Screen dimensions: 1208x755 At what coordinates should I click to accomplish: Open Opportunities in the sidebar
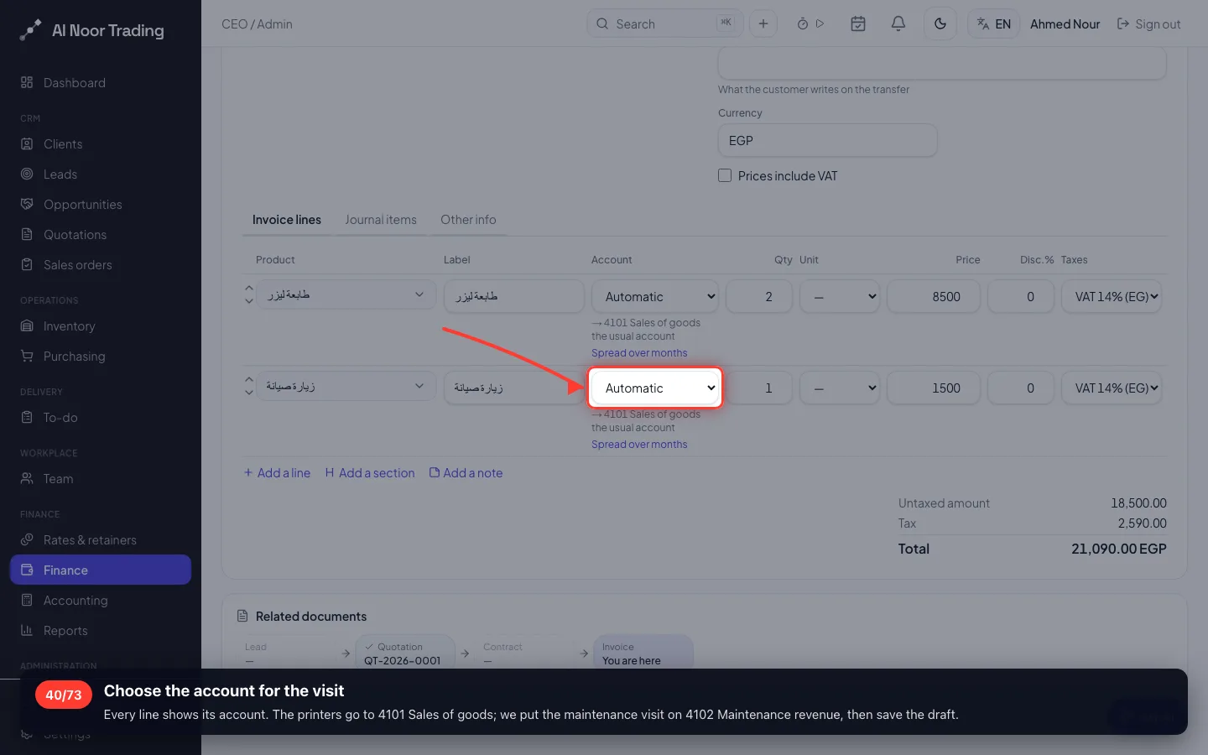click(x=101, y=205)
